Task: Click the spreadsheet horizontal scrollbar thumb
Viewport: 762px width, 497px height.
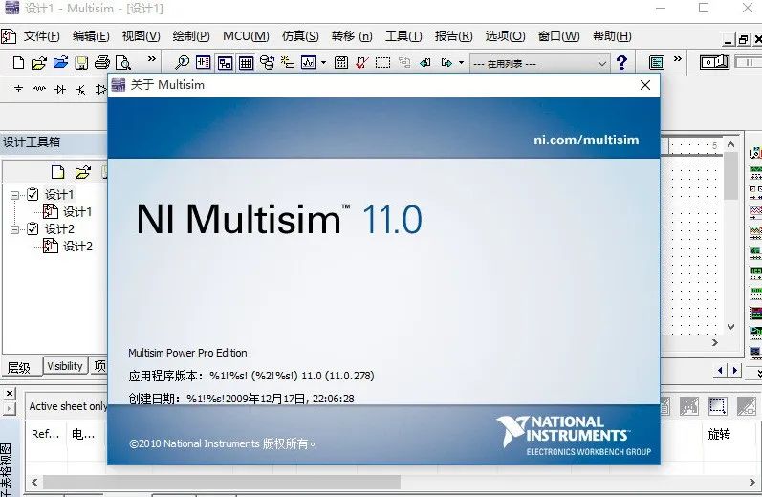Action: pos(222,482)
